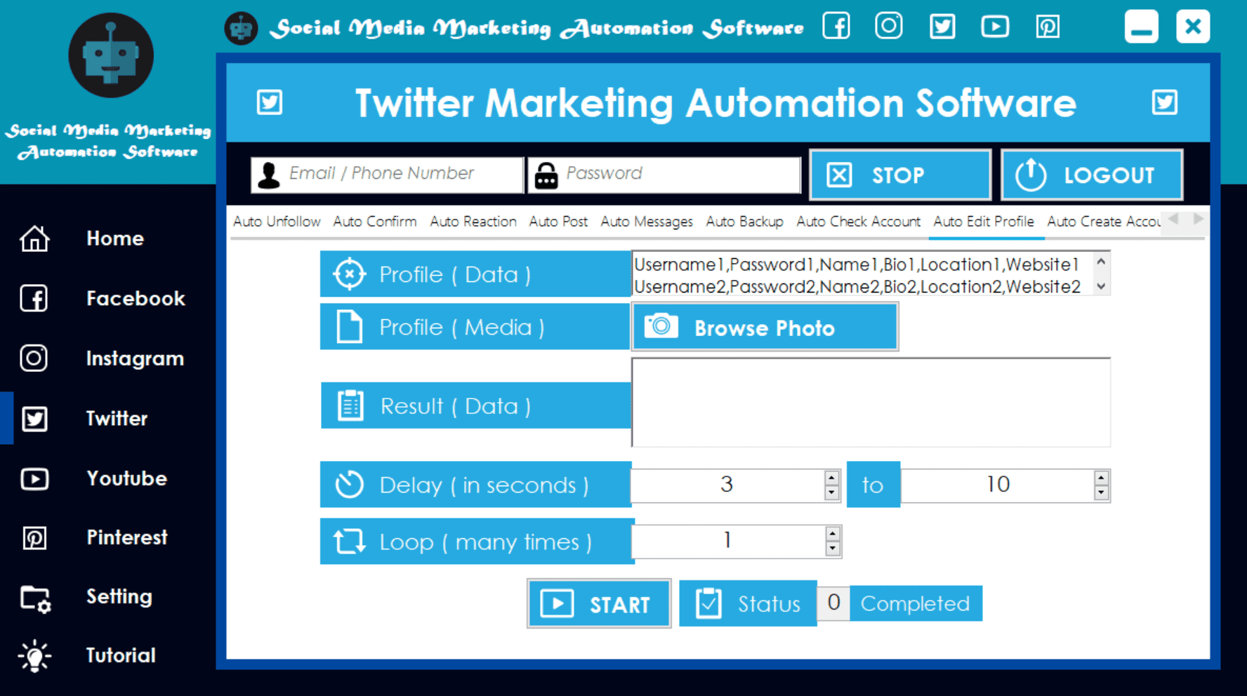This screenshot has height=696, width=1247.
Task: Switch to the Auto Create Account tab
Action: pos(1103,222)
